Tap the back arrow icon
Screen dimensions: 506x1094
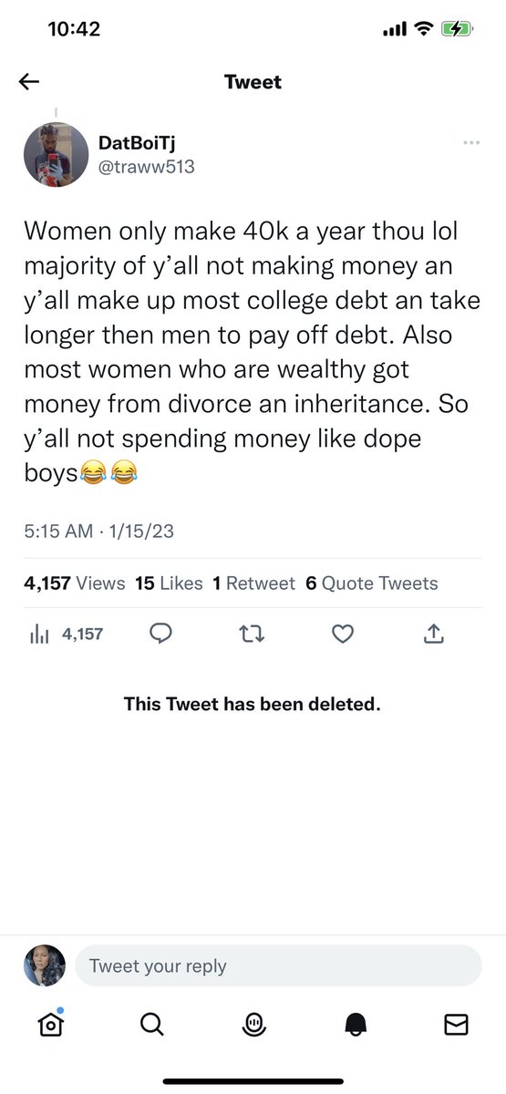point(29,82)
